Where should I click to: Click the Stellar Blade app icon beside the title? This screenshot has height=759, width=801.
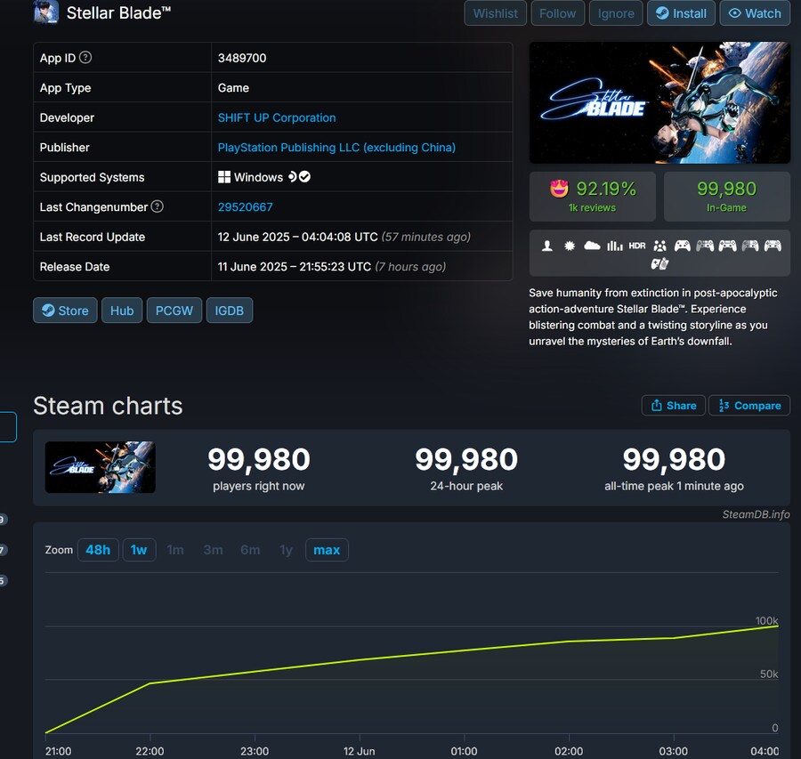click(46, 12)
